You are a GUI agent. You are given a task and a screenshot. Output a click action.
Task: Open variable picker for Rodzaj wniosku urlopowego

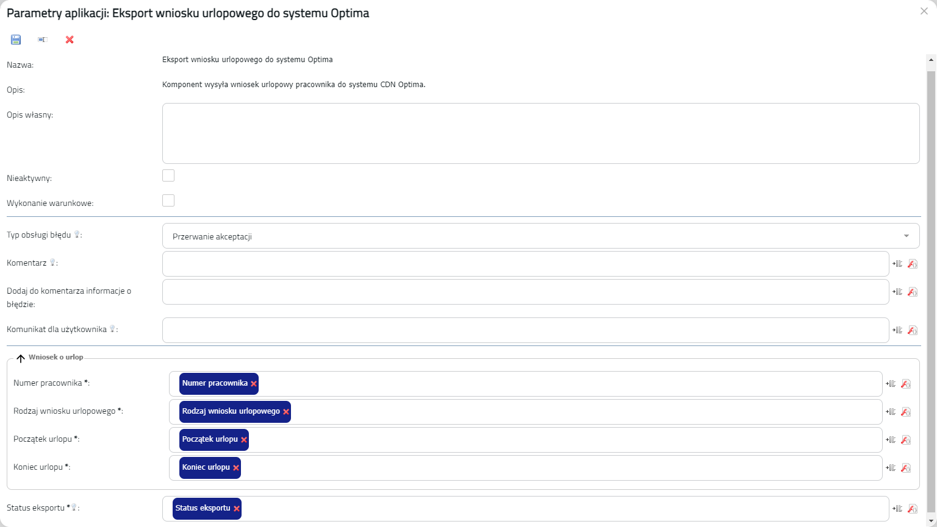click(x=891, y=412)
